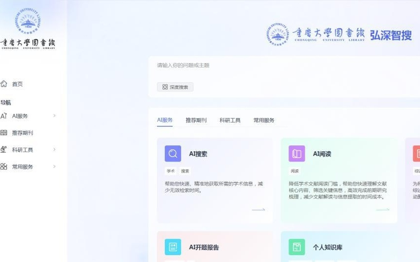The image size is (420, 262).
Task: Open the AI搜索 card title
Action: (198, 154)
